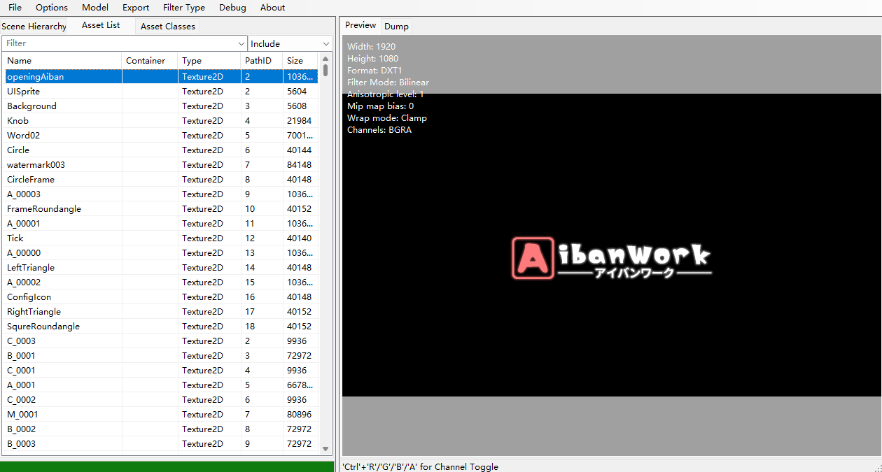
Task: Click the scroll down arrow in asset list
Action: 325,448
